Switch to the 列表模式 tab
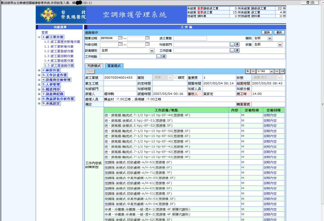 point(94,66)
